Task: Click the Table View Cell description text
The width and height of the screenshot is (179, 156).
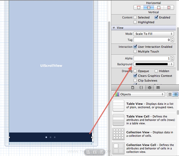Action: [151, 120]
